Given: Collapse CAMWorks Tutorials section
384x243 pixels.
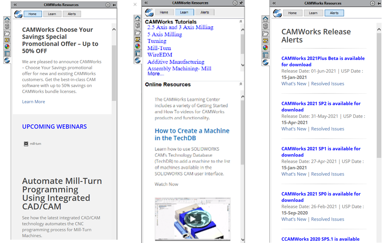Looking at the screenshot, I should click(x=241, y=22).
